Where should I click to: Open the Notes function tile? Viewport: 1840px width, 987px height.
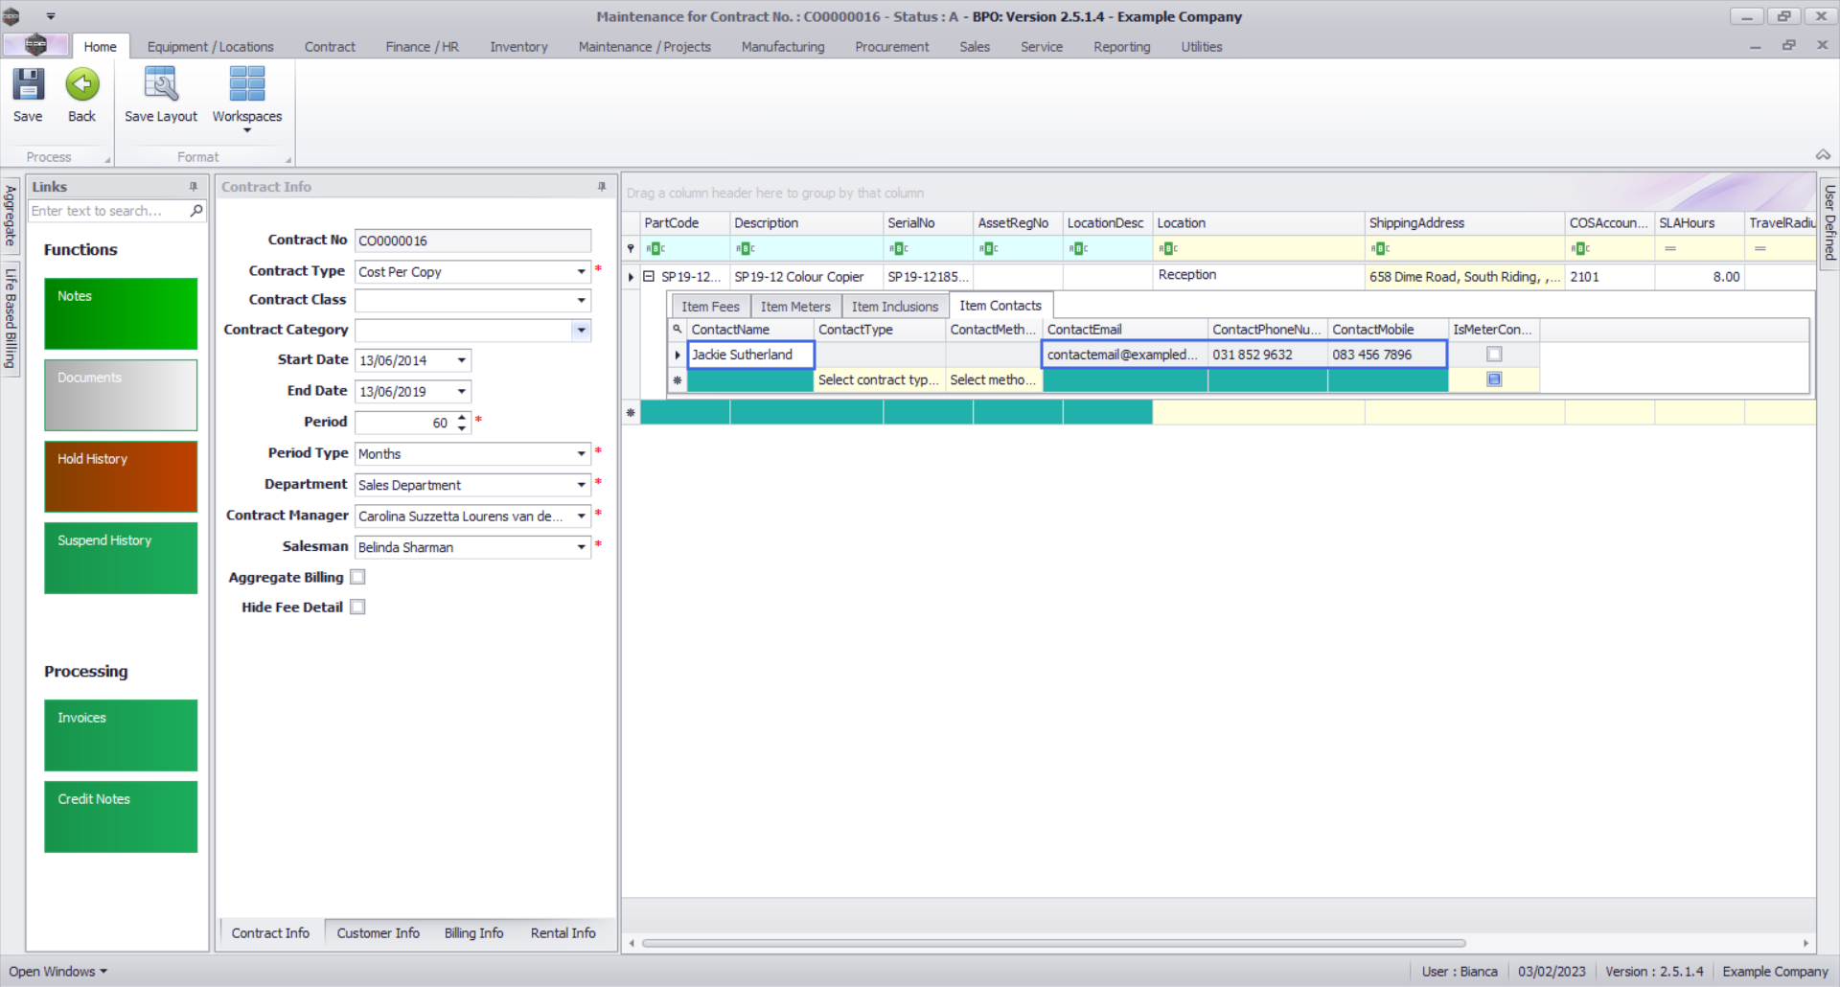[121, 313]
